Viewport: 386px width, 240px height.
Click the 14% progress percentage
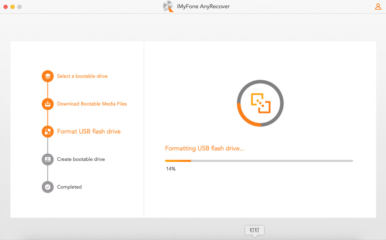coord(171,168)
